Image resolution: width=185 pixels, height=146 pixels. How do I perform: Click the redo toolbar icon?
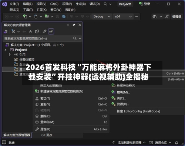pos(83,16)
